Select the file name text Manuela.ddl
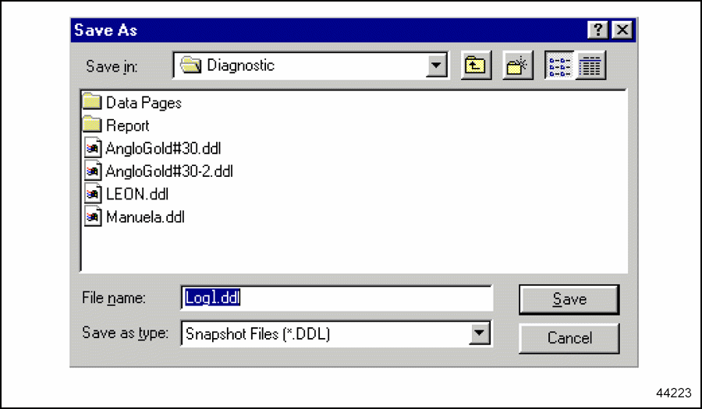 coord(145,217)
